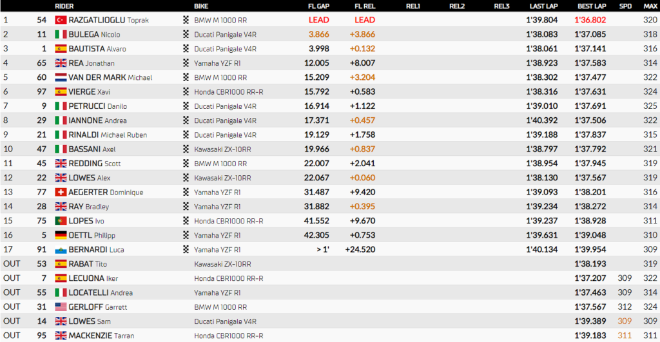660x342 pixels.
Task: Click the USA flag beside Gerloff
Action: 61,307
